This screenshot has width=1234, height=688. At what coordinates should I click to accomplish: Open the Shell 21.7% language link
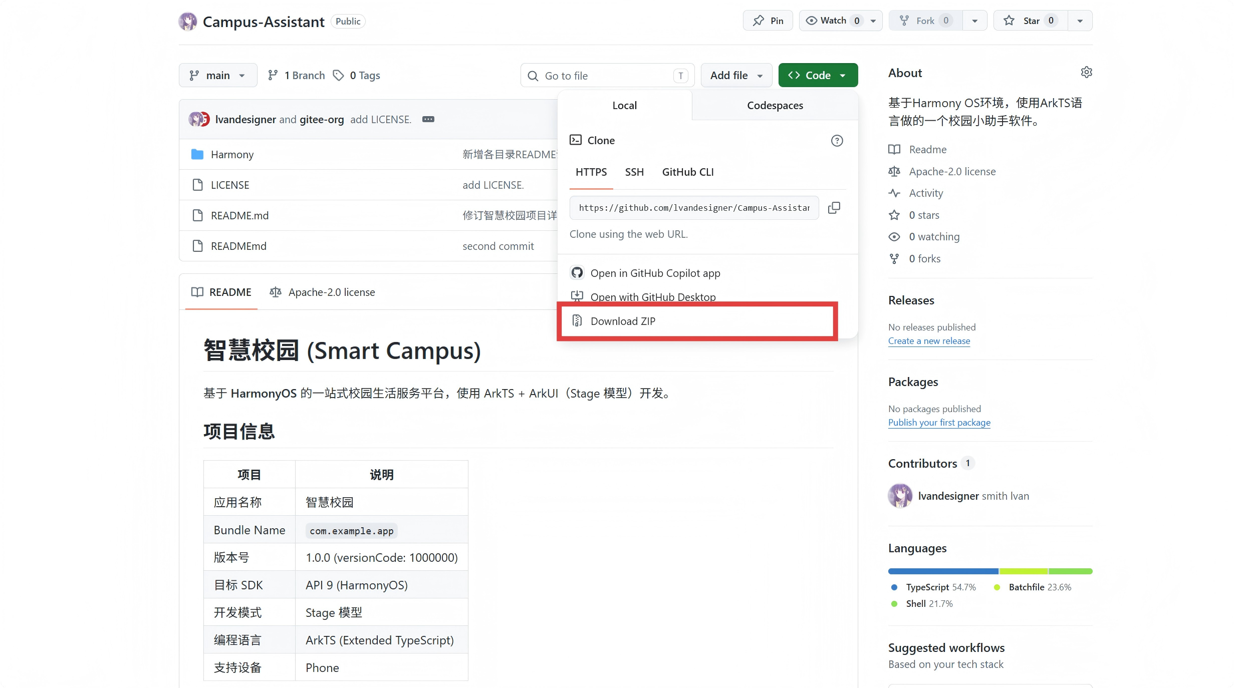922,604
